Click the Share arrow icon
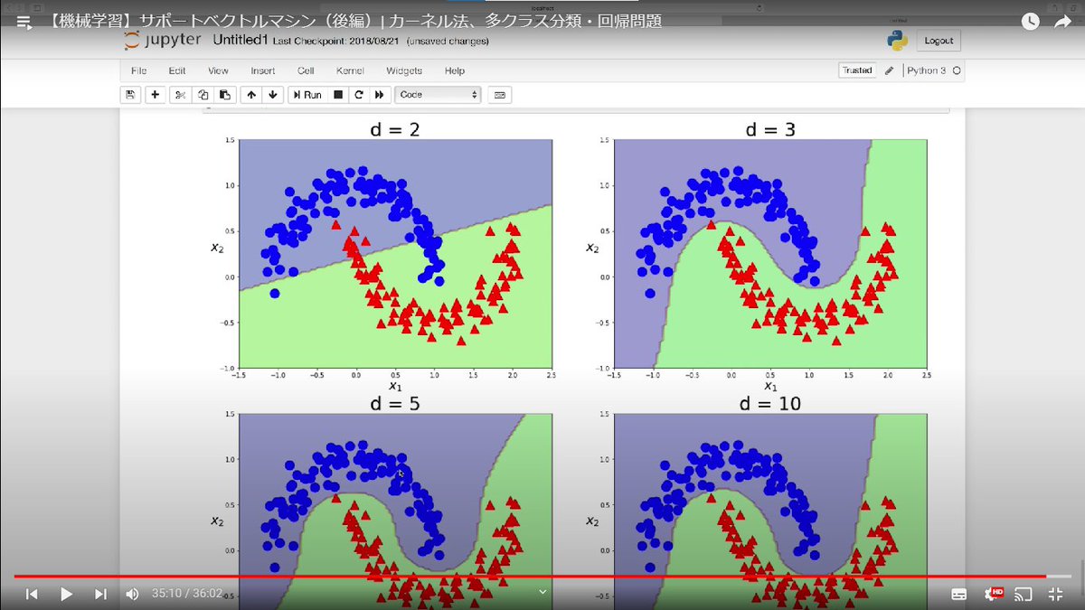 point(1062,22)
